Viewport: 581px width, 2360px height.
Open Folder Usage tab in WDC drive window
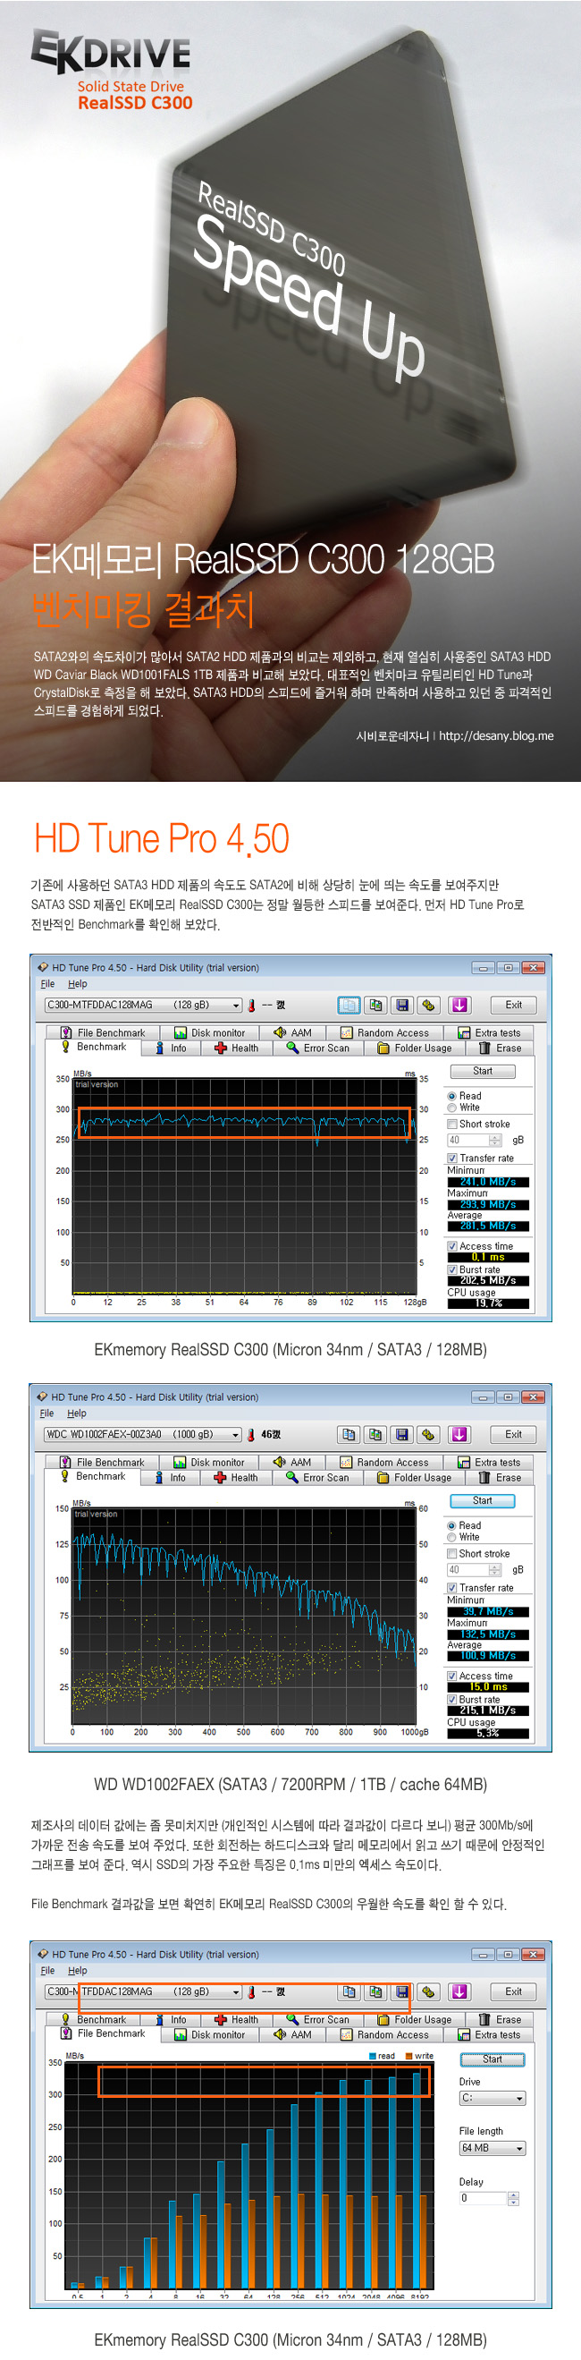pyautogui.click(x=415, y=1478)
